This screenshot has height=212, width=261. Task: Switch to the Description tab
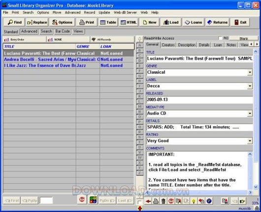pos(187,45)
